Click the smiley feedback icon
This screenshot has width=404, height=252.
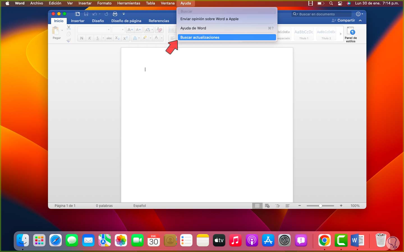358,14
